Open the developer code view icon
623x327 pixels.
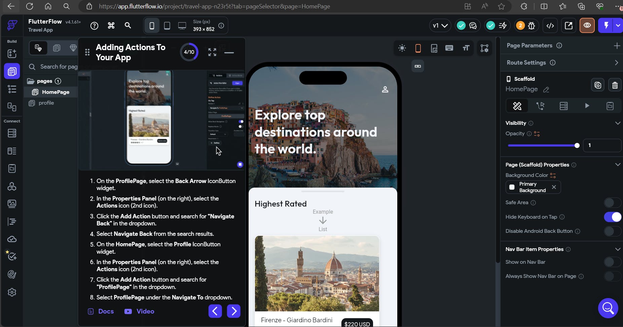coord(550,26)
